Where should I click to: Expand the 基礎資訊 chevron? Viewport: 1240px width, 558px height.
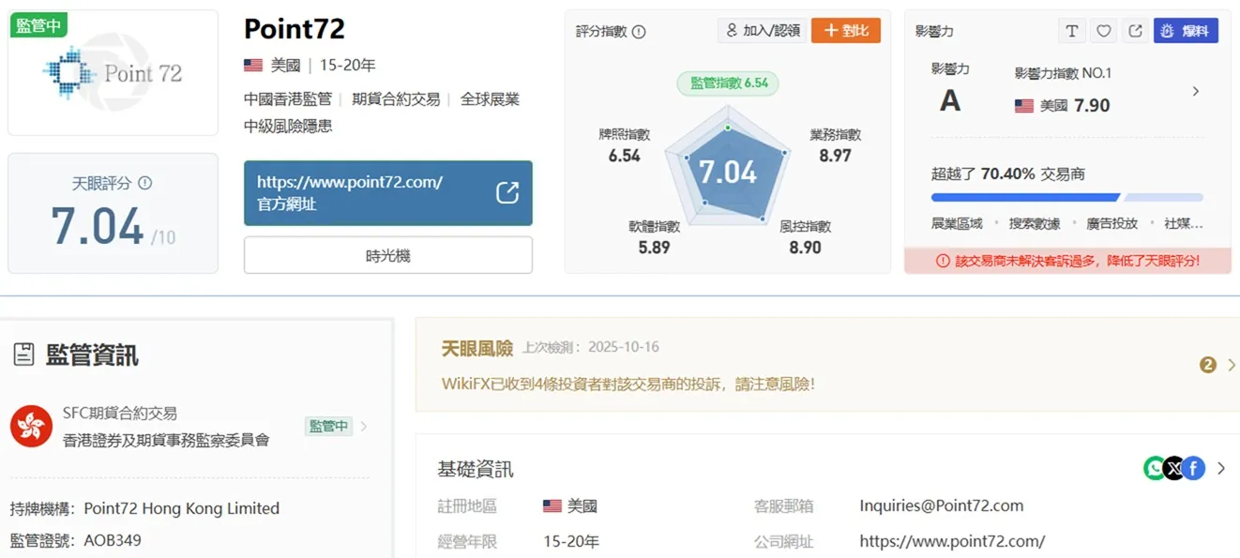tap(1220, 468)
